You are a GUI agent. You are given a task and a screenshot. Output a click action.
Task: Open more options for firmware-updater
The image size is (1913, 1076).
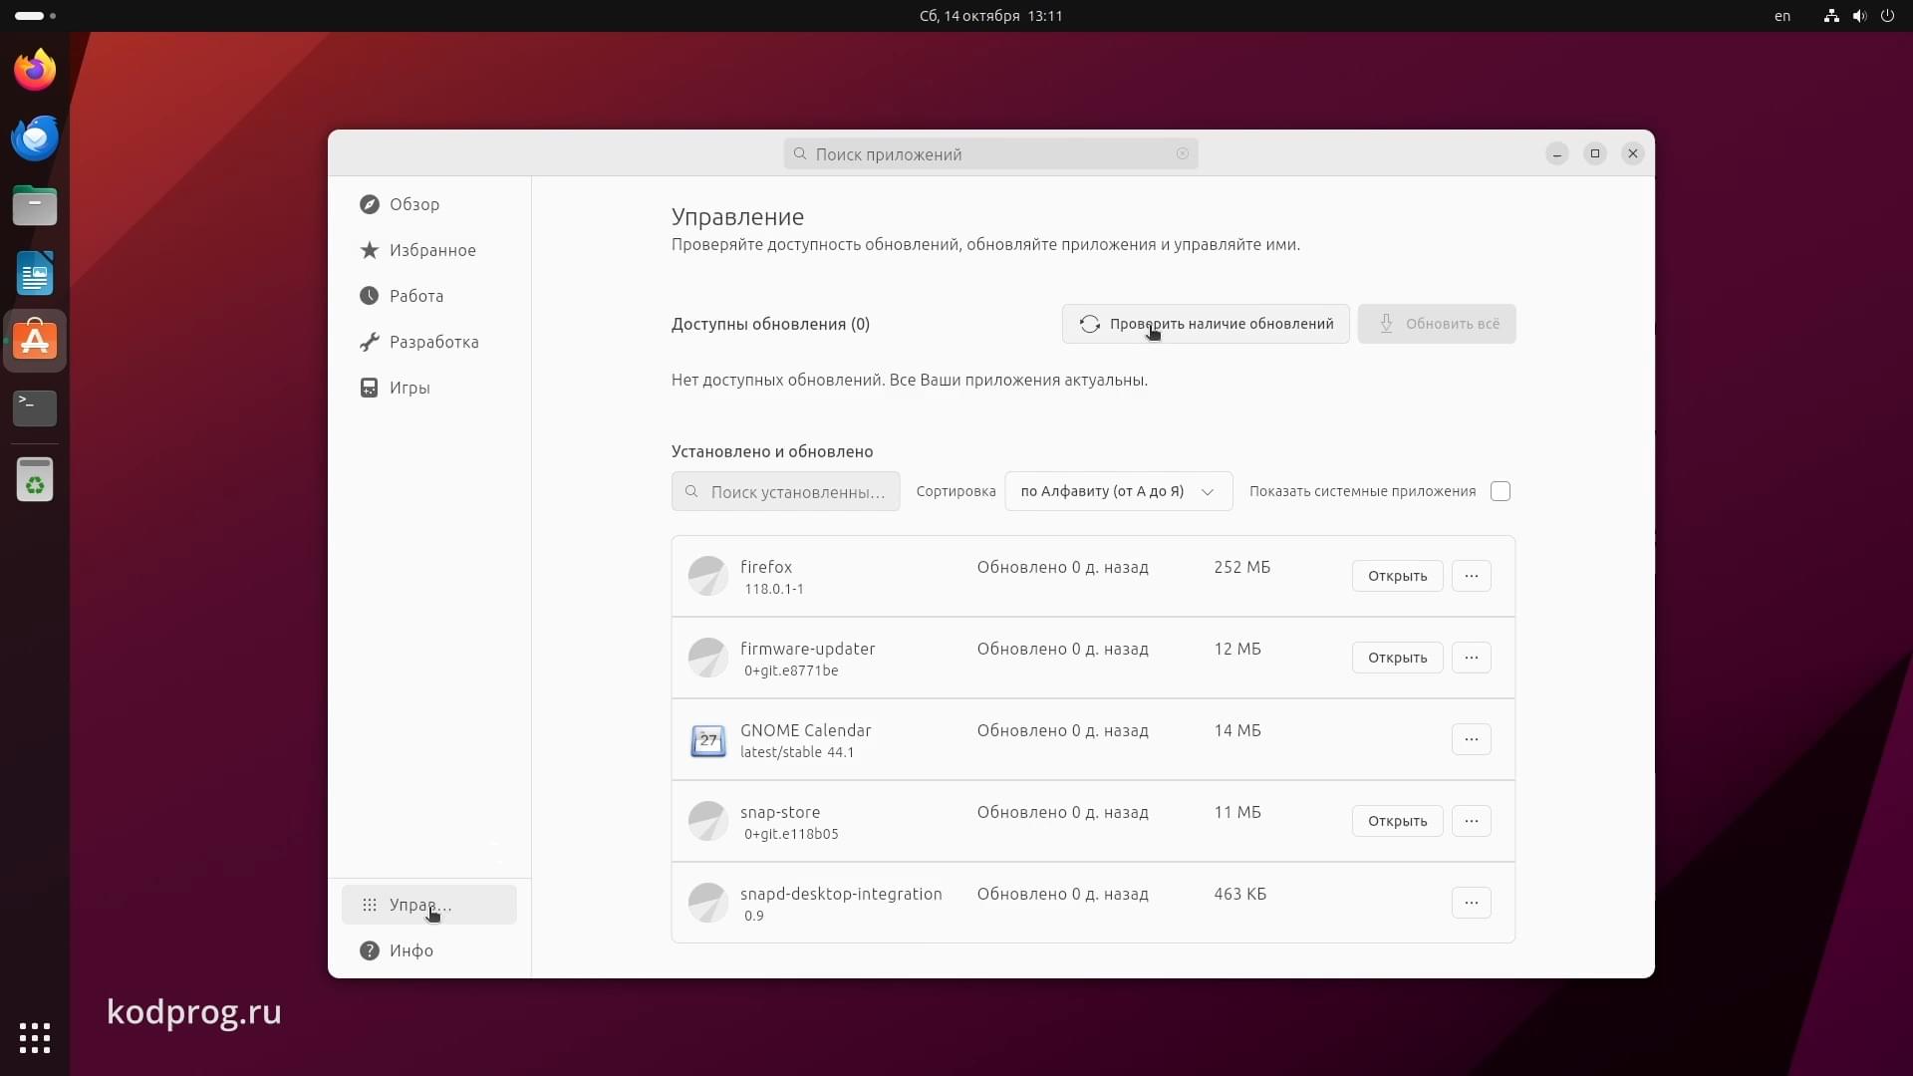[x=1472, y=658]
